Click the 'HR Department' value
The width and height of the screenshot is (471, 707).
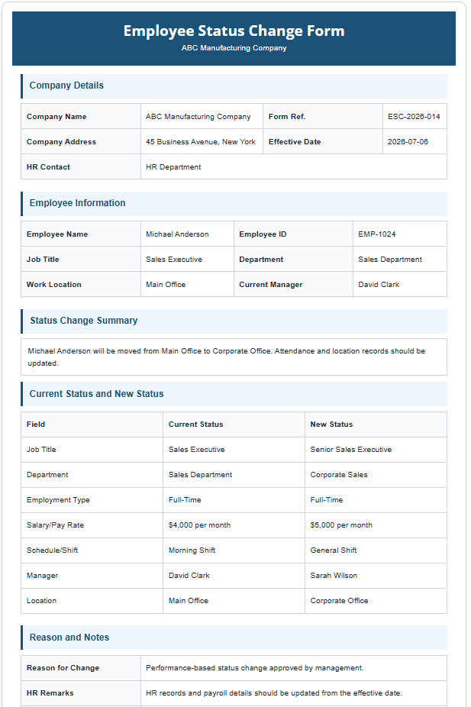pos(173,167)
